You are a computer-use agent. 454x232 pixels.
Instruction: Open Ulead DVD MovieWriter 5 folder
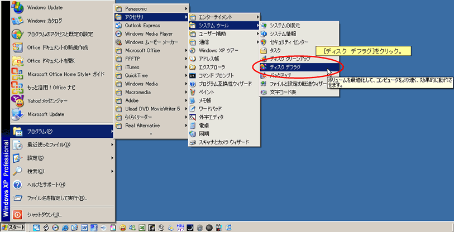[x=151, y=109]
